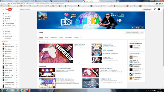Viewport: 164px width, 92px height.
Task: Open ГОРОД СВЕТА 2016 video link
Action: (105, 79)
